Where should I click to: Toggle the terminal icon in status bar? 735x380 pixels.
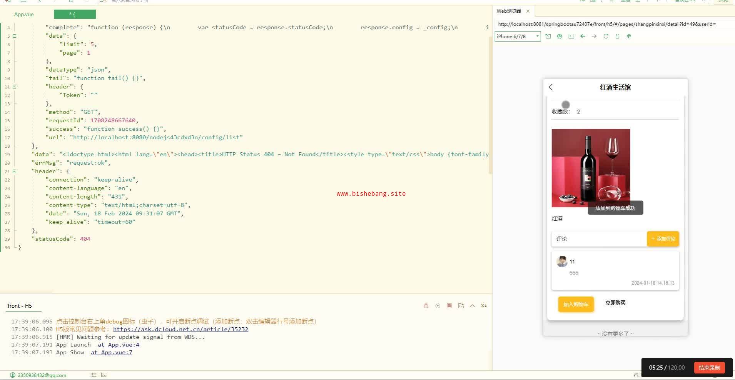click(x=104, y=375)
